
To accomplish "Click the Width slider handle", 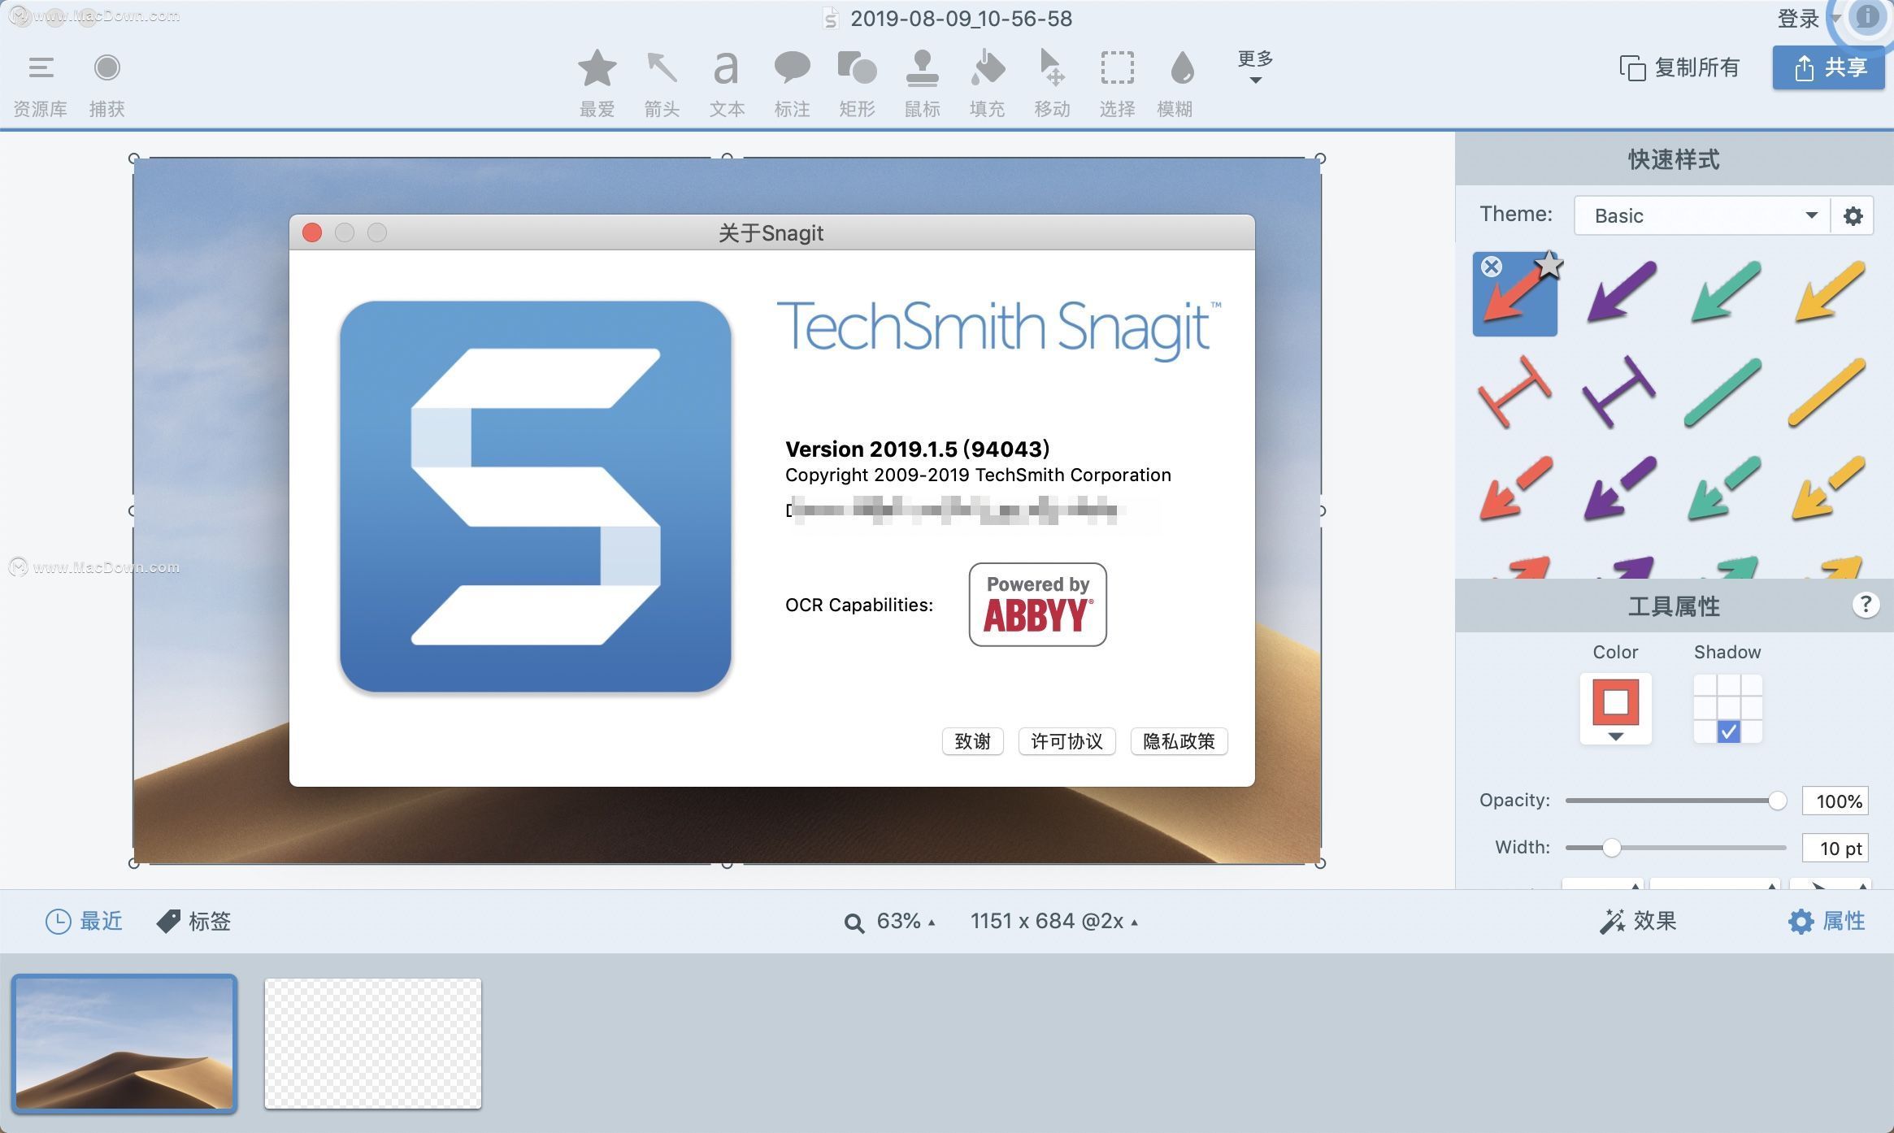I will pos(1611,848).
